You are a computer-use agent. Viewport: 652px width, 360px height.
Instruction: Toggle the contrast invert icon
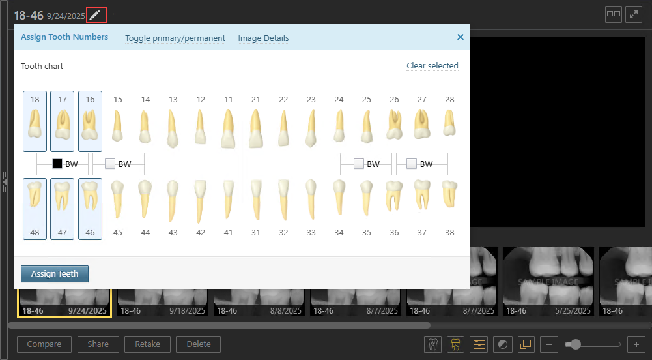pos(502,344)
